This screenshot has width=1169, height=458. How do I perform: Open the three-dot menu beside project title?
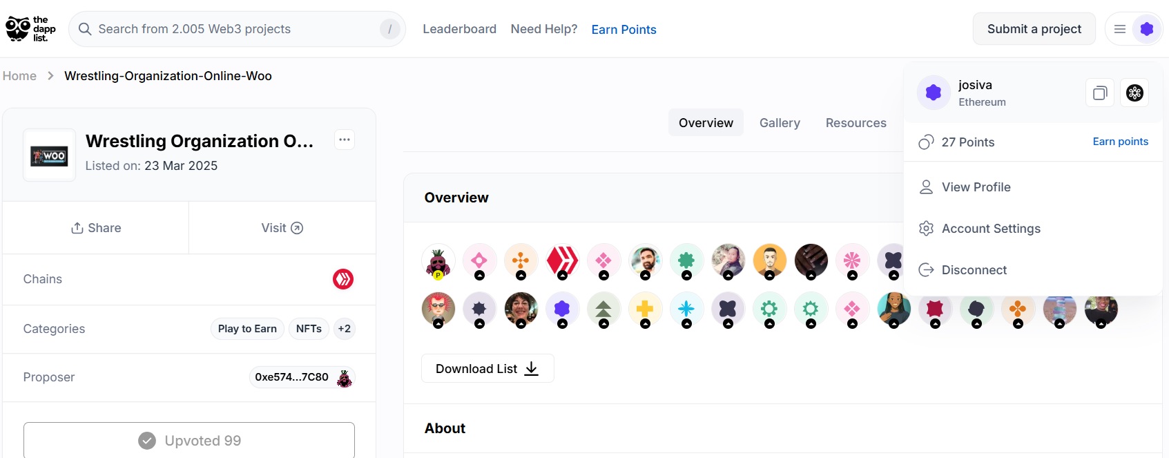(x=345, y=140)
